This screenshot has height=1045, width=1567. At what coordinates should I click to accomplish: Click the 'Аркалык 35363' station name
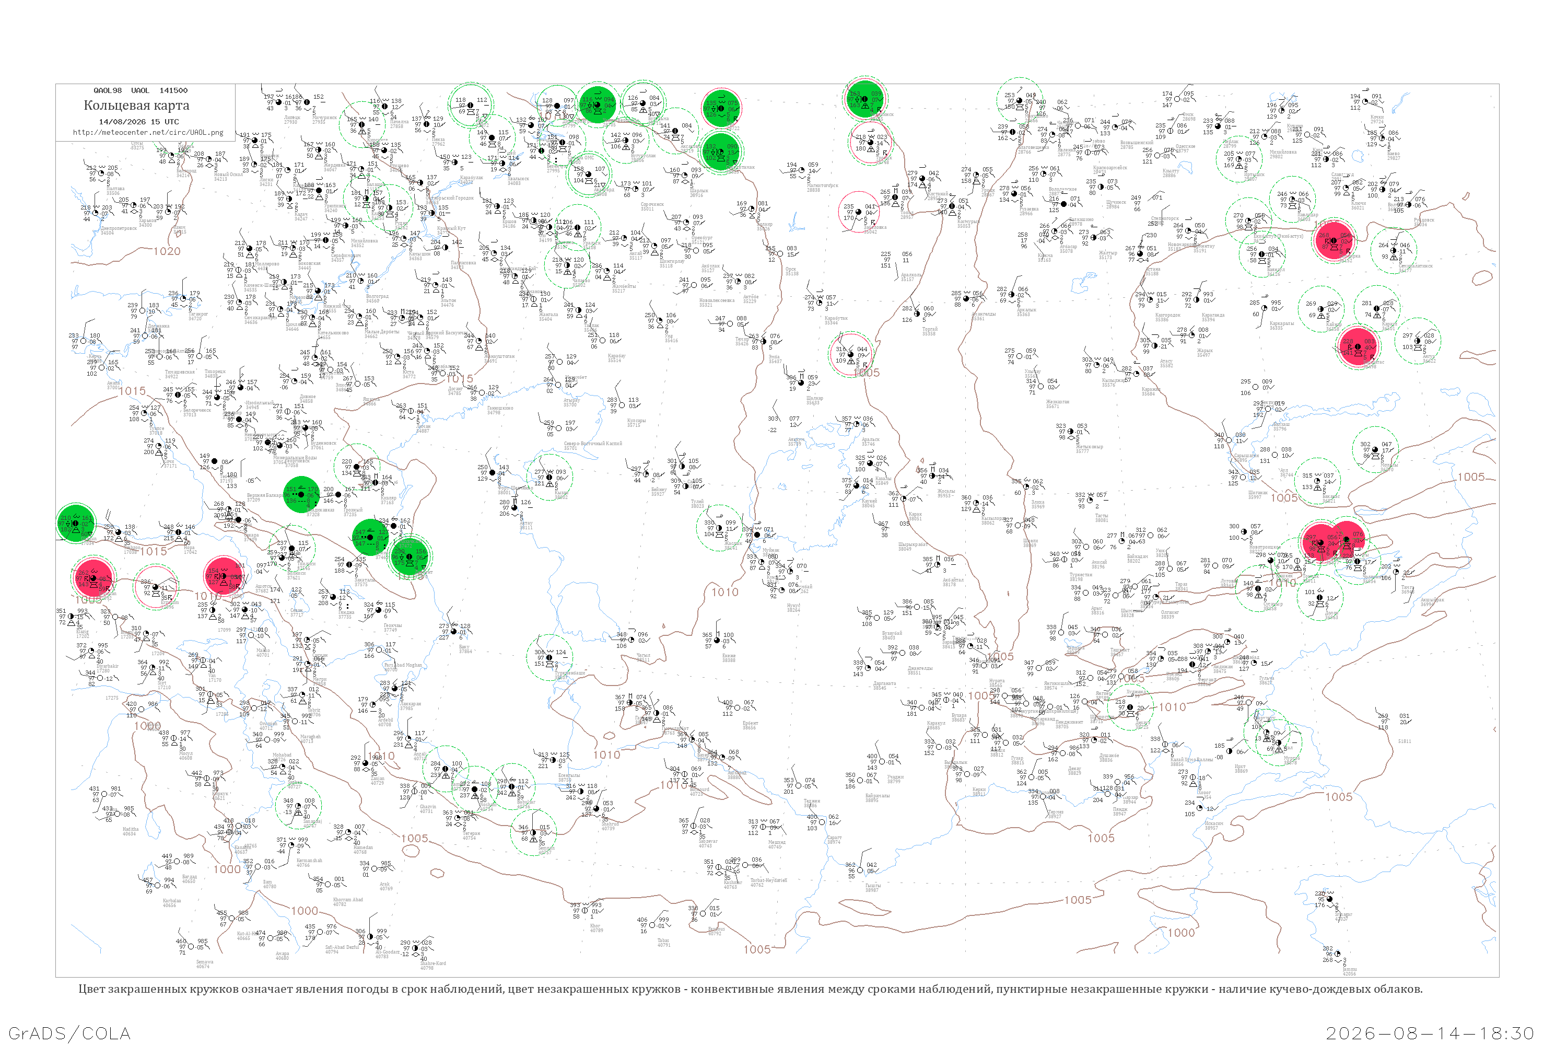pos(1027,312)
